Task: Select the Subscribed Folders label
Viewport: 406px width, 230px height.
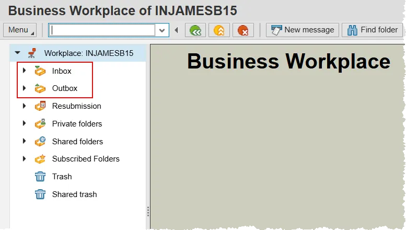Action: click(x=86, y=159)
